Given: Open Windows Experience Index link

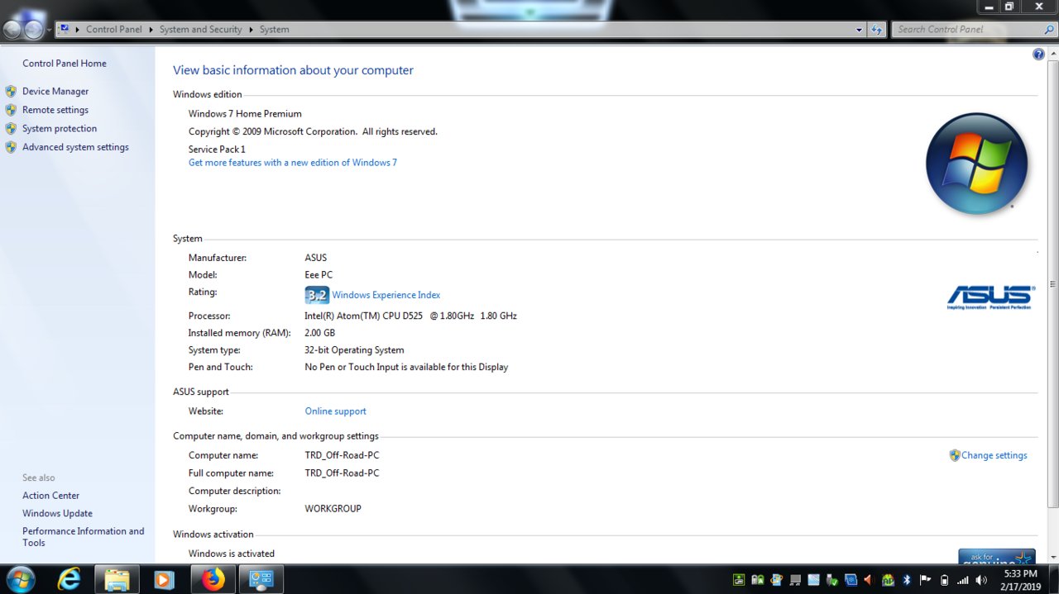Looking at the screenshot, I should pyautogui.click(x=386, y=295).
